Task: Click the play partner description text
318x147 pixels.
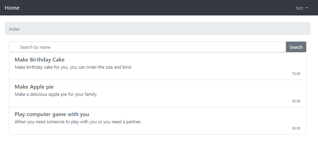Action: (x=78, y=122)
